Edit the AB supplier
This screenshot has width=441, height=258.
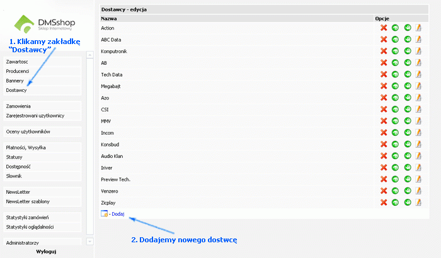pyautogui.click(x=418, y=63)
